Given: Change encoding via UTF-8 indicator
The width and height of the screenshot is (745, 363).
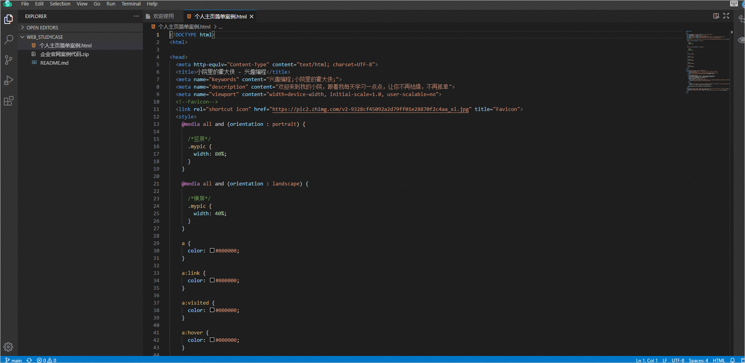Looking at the screenshot, I should (677, 360).
